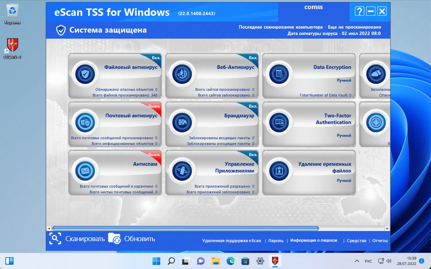Click the 'Сканировать' button label
The height and width of the screenshot is (269, 431).
[85, 239]
